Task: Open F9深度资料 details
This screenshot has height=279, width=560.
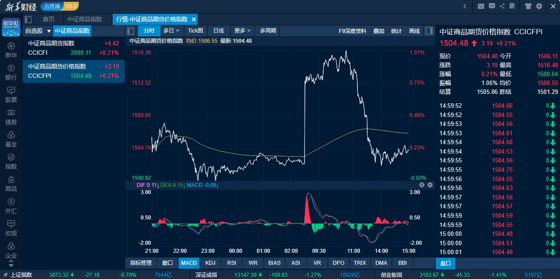Action: 352,31
